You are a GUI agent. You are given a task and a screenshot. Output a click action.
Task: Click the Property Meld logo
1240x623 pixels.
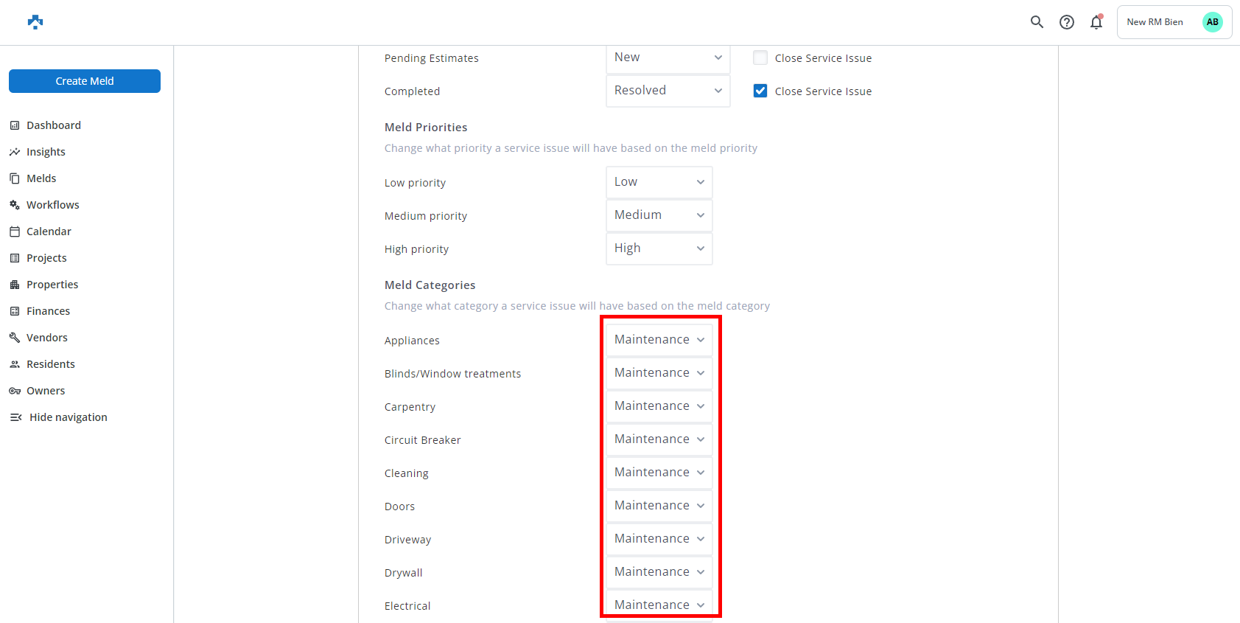pyautogui.click(x=35, y=22)
